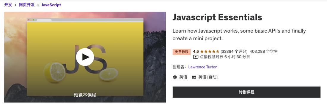Click the 33864 个评分 ratings count
Screen dimensions: 327x107
click(234, 52)
